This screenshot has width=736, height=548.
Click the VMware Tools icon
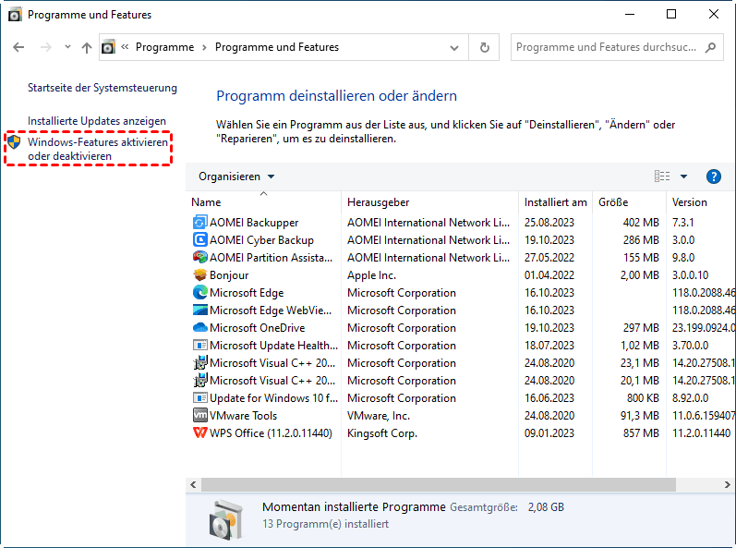click(200, 415)
